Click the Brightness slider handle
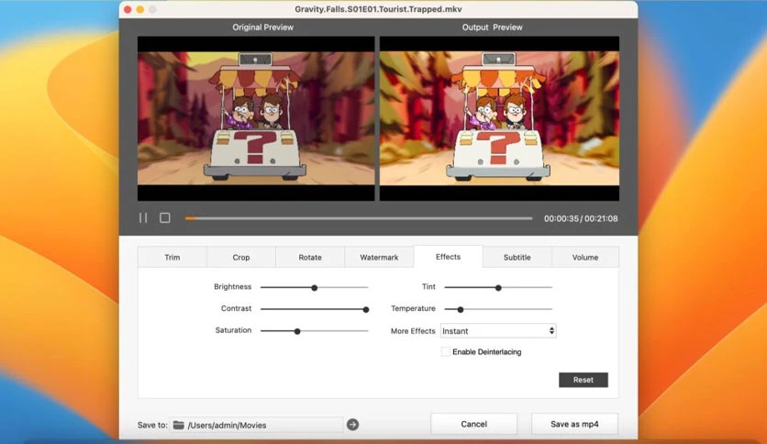Screen dimensions: 767x444 tap(315, 287)
